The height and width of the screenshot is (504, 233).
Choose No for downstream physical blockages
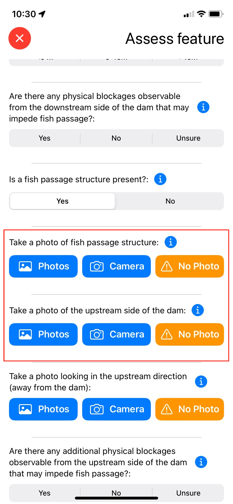pyautogui.click(x=116, y=138)
